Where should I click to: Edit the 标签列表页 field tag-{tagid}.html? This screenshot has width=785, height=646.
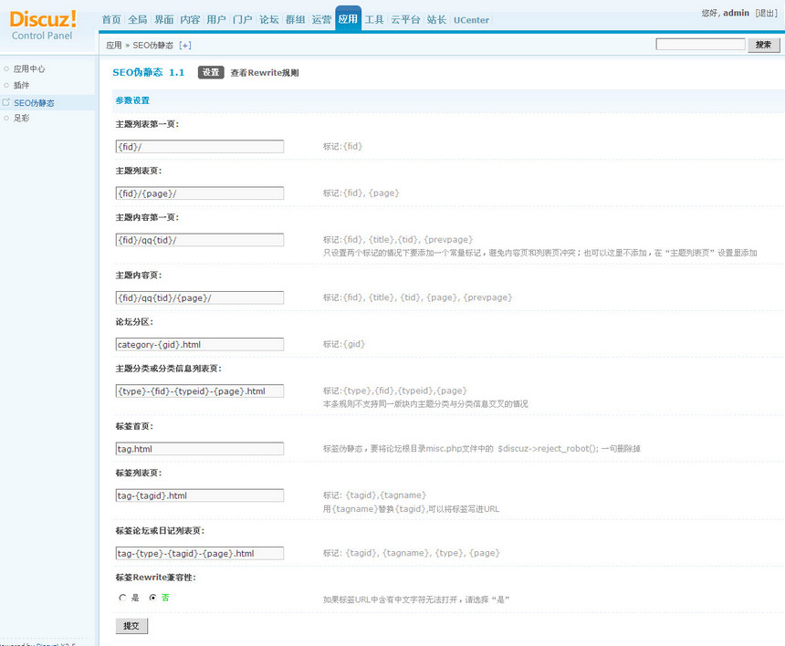pyautogui.click(x=200, y=495)
